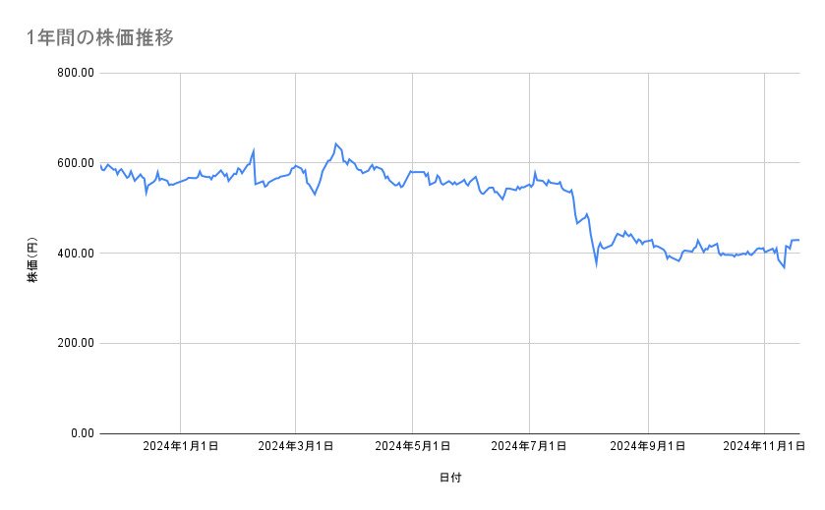Select the 2024年3月1日 date label
Viewport: 825px width, 510px height.
click(x=296, y=446)
